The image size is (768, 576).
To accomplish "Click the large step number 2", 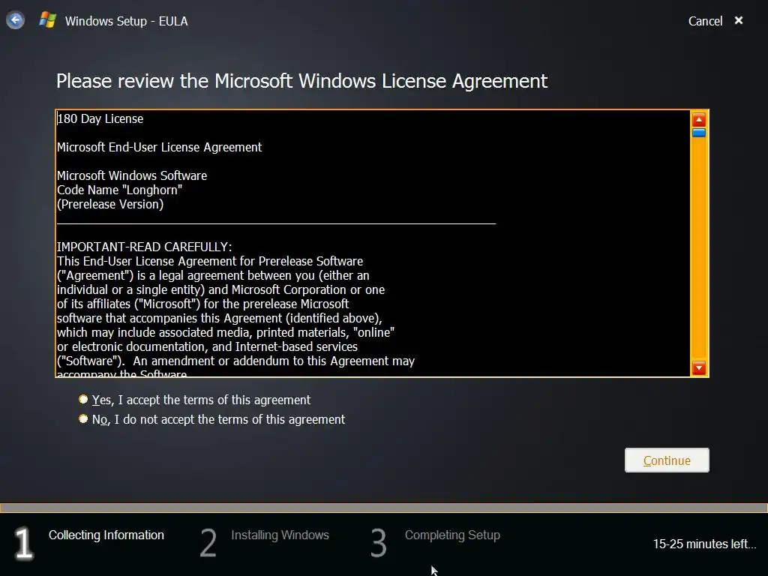I will pos(208,543).
